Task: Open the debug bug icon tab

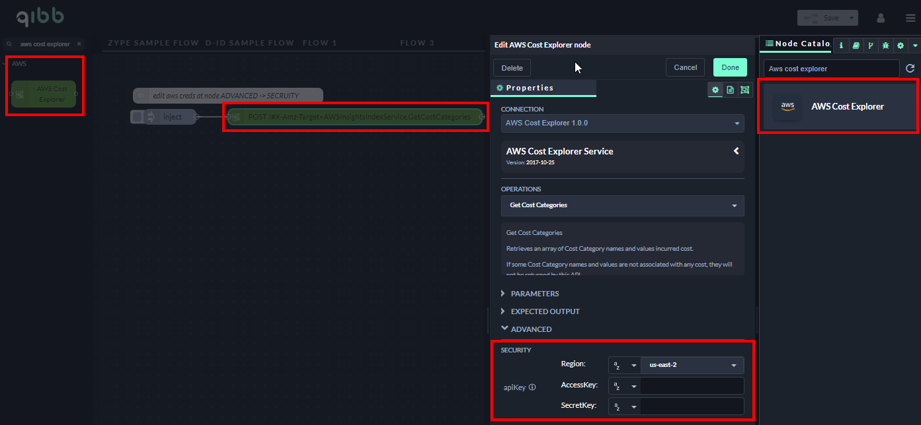Action: pos(885,46)
